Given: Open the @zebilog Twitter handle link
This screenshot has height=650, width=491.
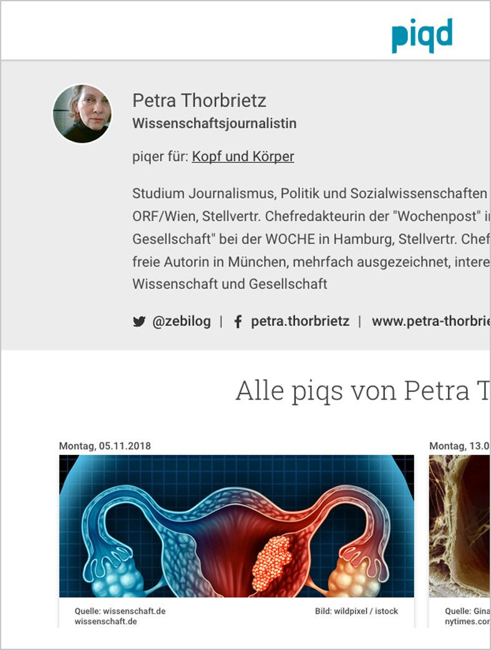Looking at the screenshot, I should (x=182, y=322).
